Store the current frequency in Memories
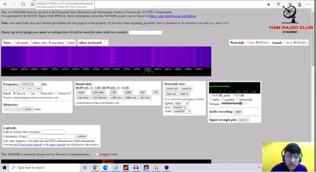Image resolution: width=316 pixels, height=172 pixels. pyautogui.click(x=28, y=109)
